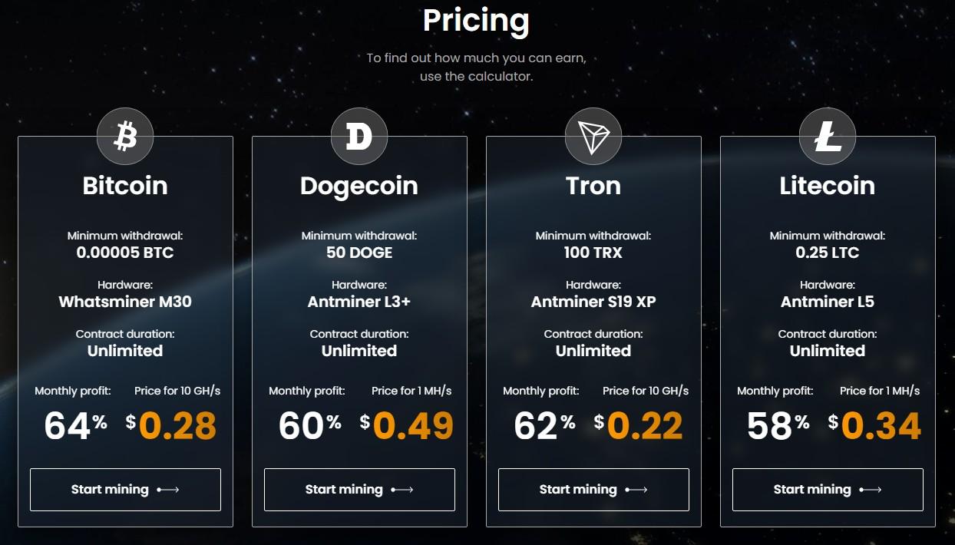Click the 64% monthly profit figure
955x545 pixels.
(75, 426)
